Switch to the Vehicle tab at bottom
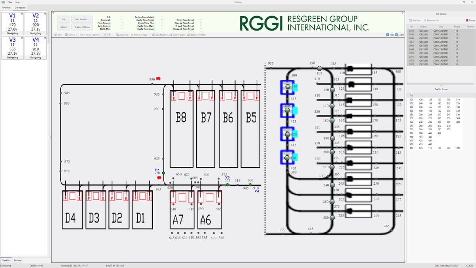The height and width of the screenshot is (268, 476). click(6, 260)
